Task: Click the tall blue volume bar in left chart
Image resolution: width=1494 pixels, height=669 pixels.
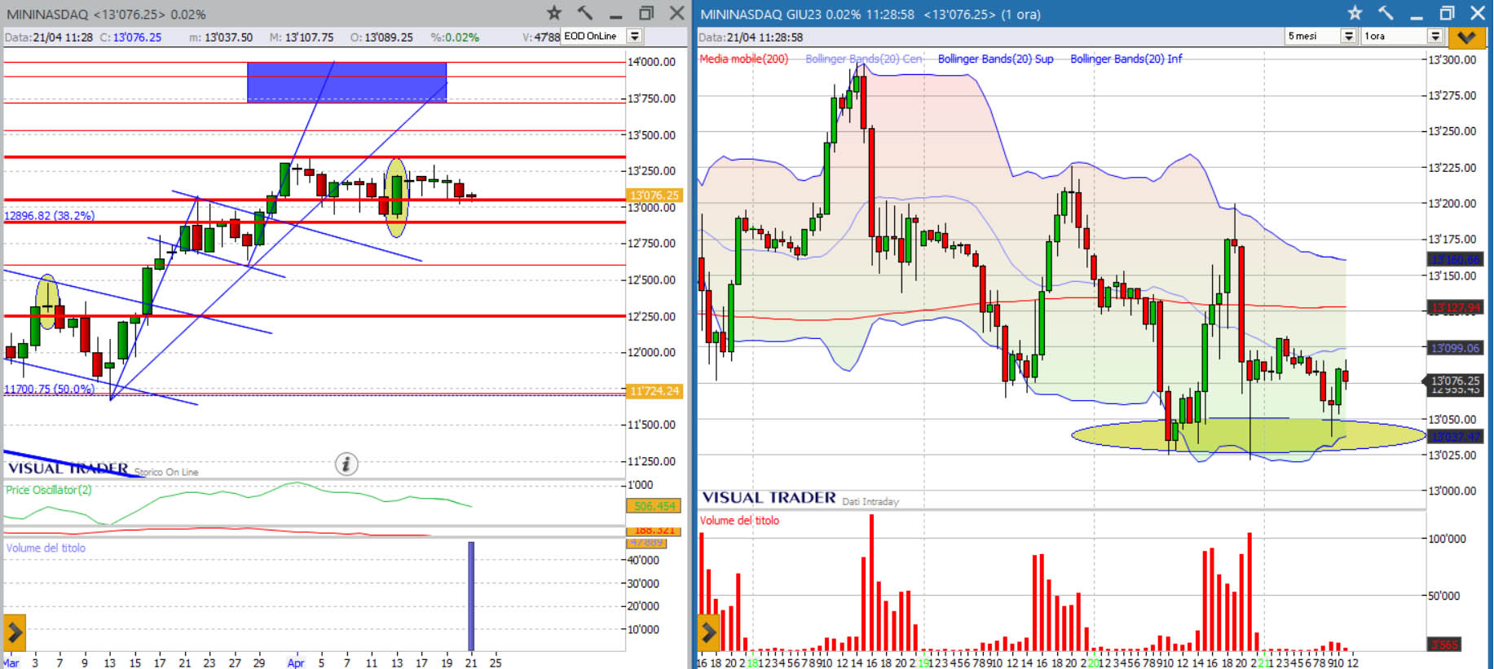Action: coord(471,595)
